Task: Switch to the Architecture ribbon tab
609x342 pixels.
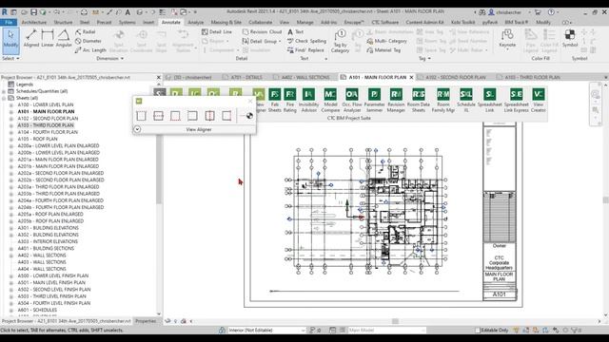Action: [x=34, y=23]
